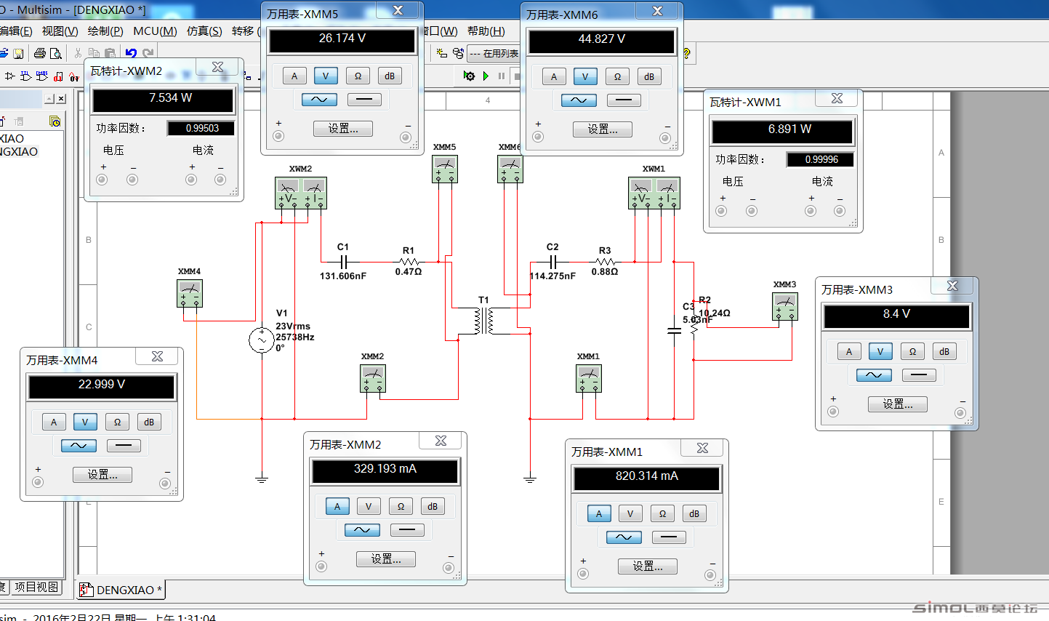
Task: Run the simulation with the green play button
Action: coord(486,76)
